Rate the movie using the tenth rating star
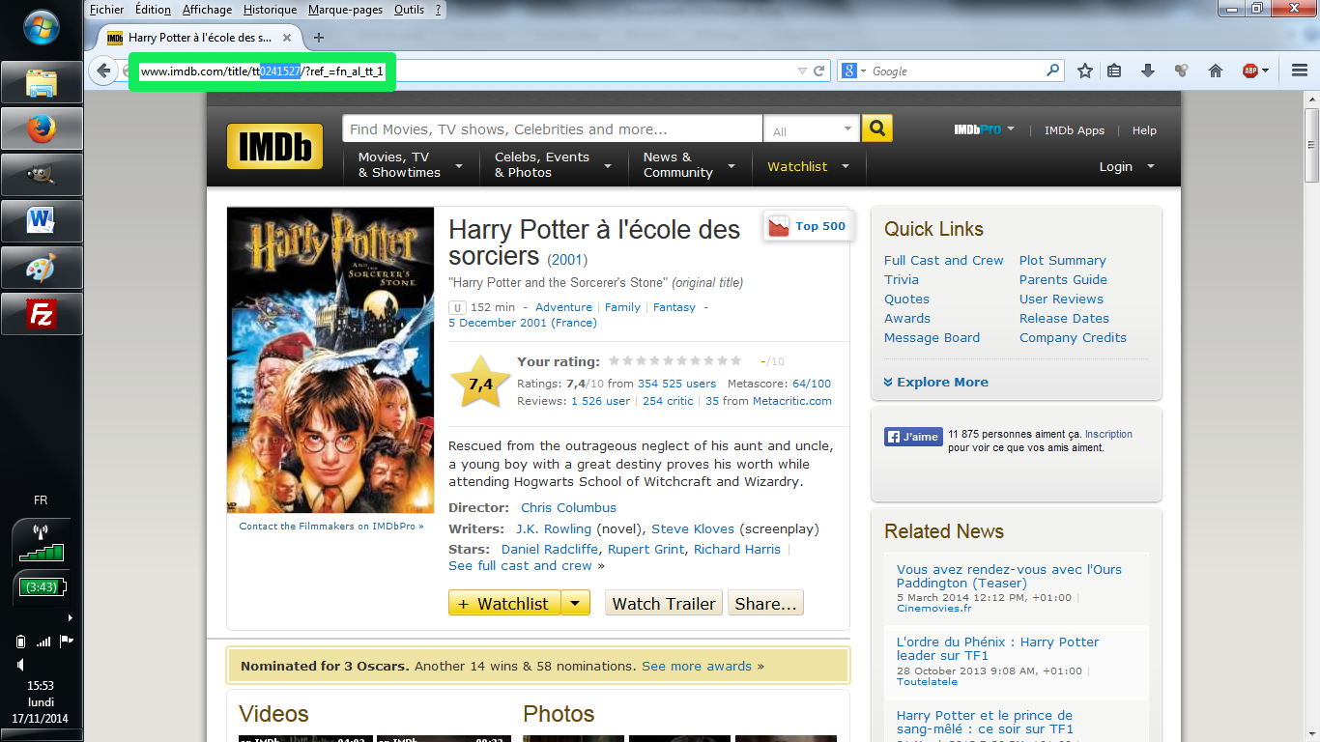 (736, 360)
